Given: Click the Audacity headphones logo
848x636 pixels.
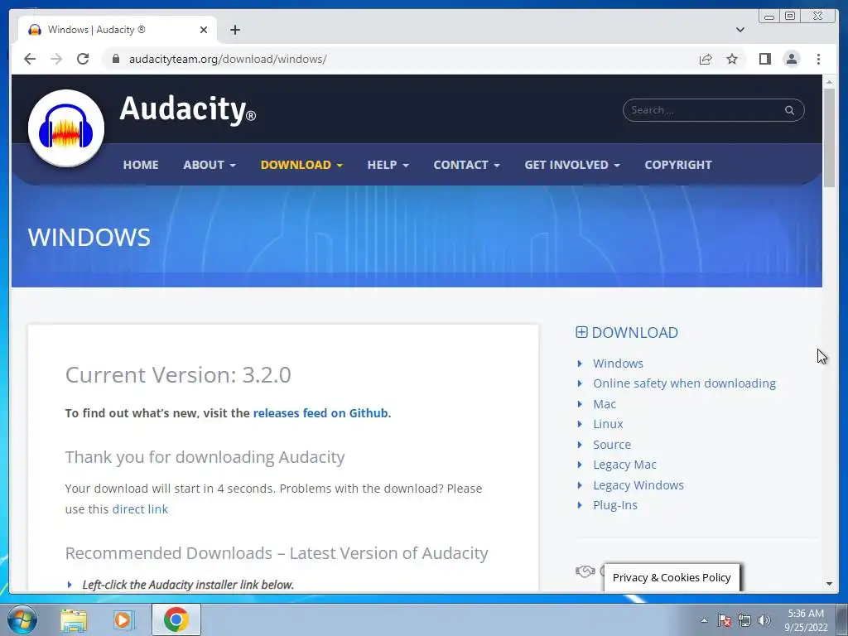Looking at the screenshot, I should point(66,128).
